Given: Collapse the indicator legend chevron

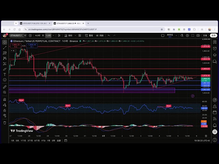Looking at the screenshot, I should [x=13, y=51].
